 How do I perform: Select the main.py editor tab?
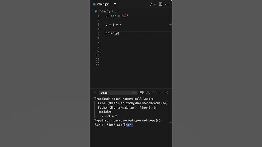103,4
